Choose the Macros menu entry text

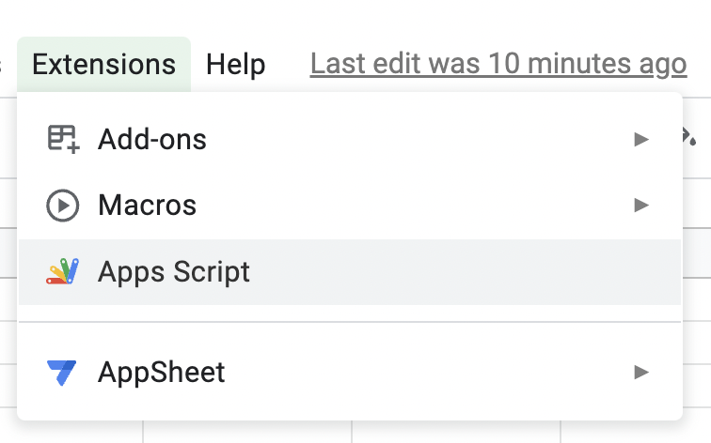click(148, 206)
